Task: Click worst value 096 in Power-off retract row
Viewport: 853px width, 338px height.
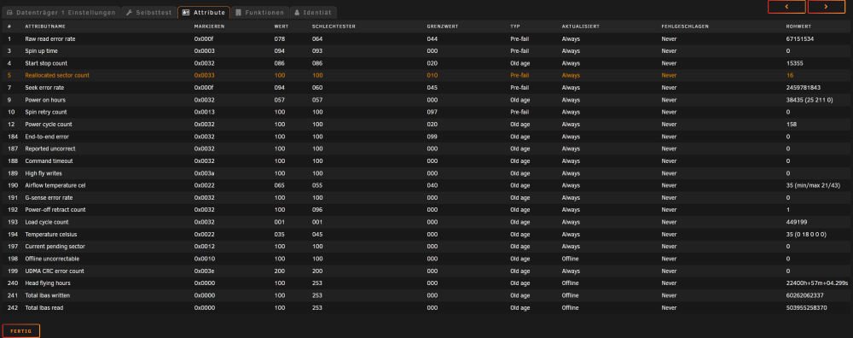Action: coord(317,210)
